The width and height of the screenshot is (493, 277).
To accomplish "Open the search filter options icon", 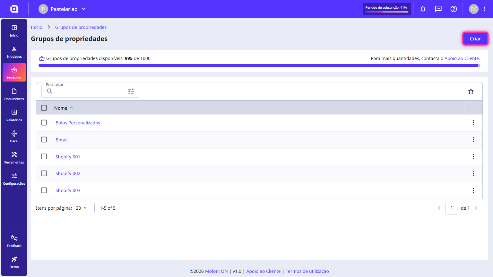I will point(131,91).
